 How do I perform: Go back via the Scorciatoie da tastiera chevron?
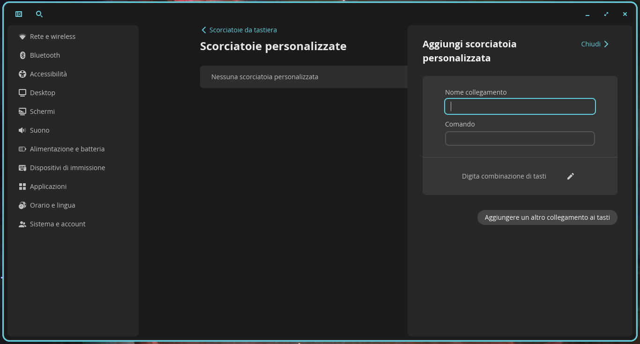204,30
